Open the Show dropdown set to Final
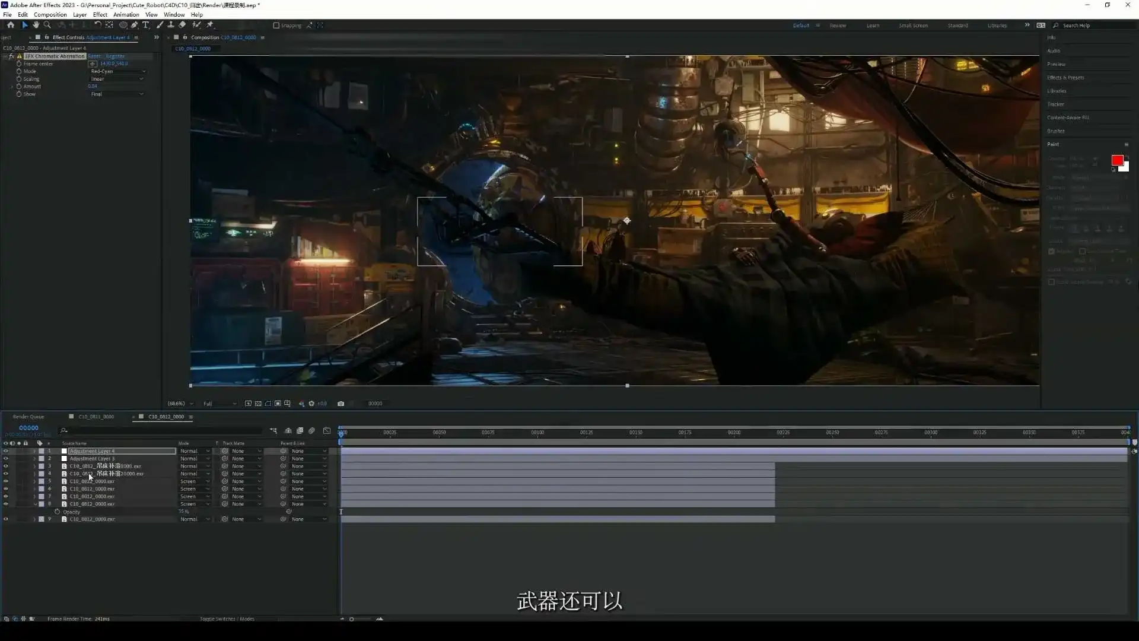Viewport: 1139px width, 641px height. [x=117, y=94]
